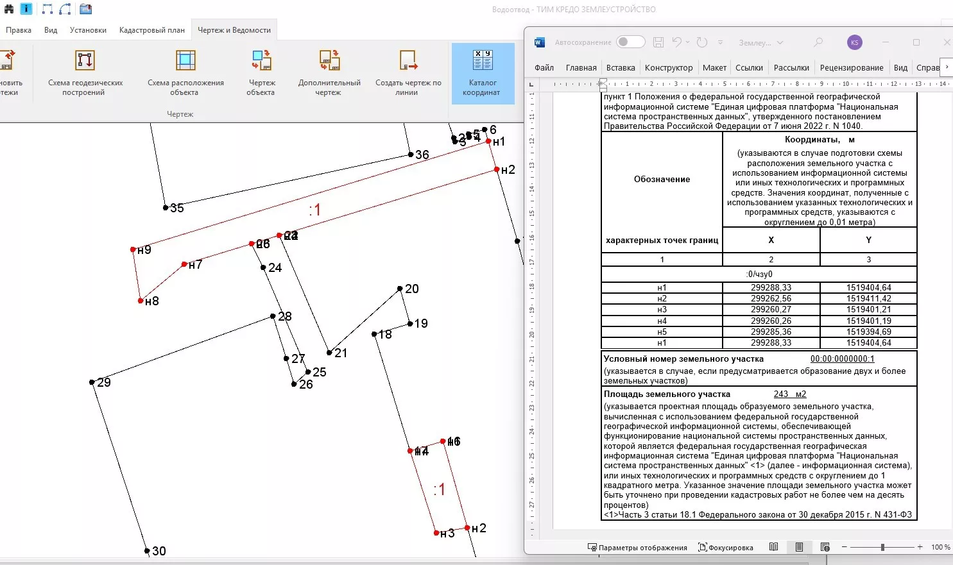Click Параметры отображения in status bar
953x565 pixels.
pyautogui.click(x=637, y=548)
